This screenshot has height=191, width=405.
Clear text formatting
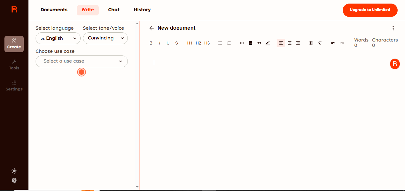320,43
